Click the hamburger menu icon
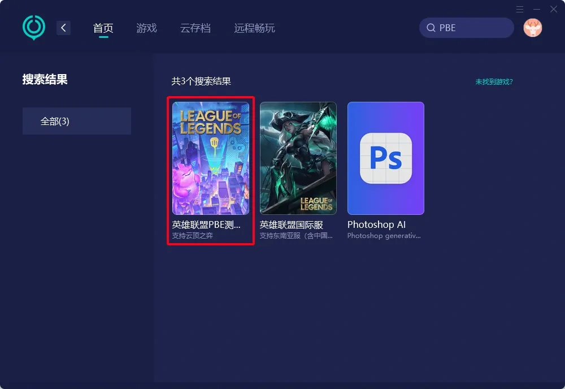This screenshot has height=389, width=565. [520, 9]
